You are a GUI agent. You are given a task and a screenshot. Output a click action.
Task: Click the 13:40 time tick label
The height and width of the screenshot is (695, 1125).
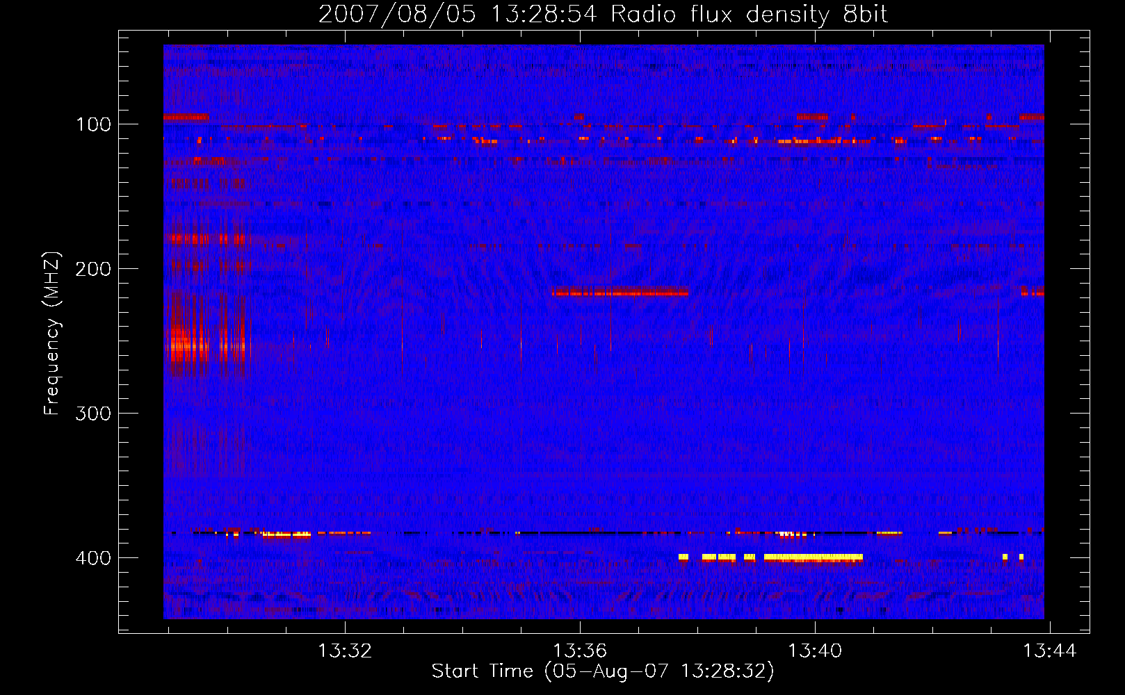[815, 651]
